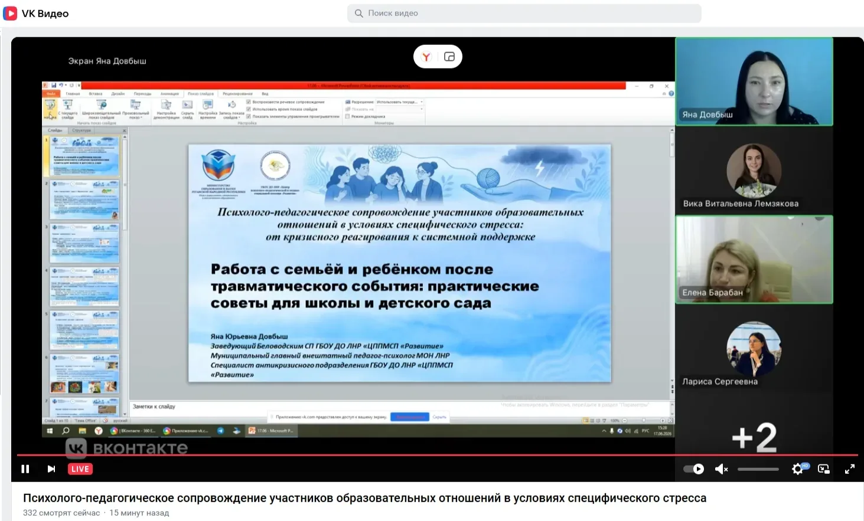Uncheck 'Воспроизвести речевое сопровождение' checkbox

(249, 101)
